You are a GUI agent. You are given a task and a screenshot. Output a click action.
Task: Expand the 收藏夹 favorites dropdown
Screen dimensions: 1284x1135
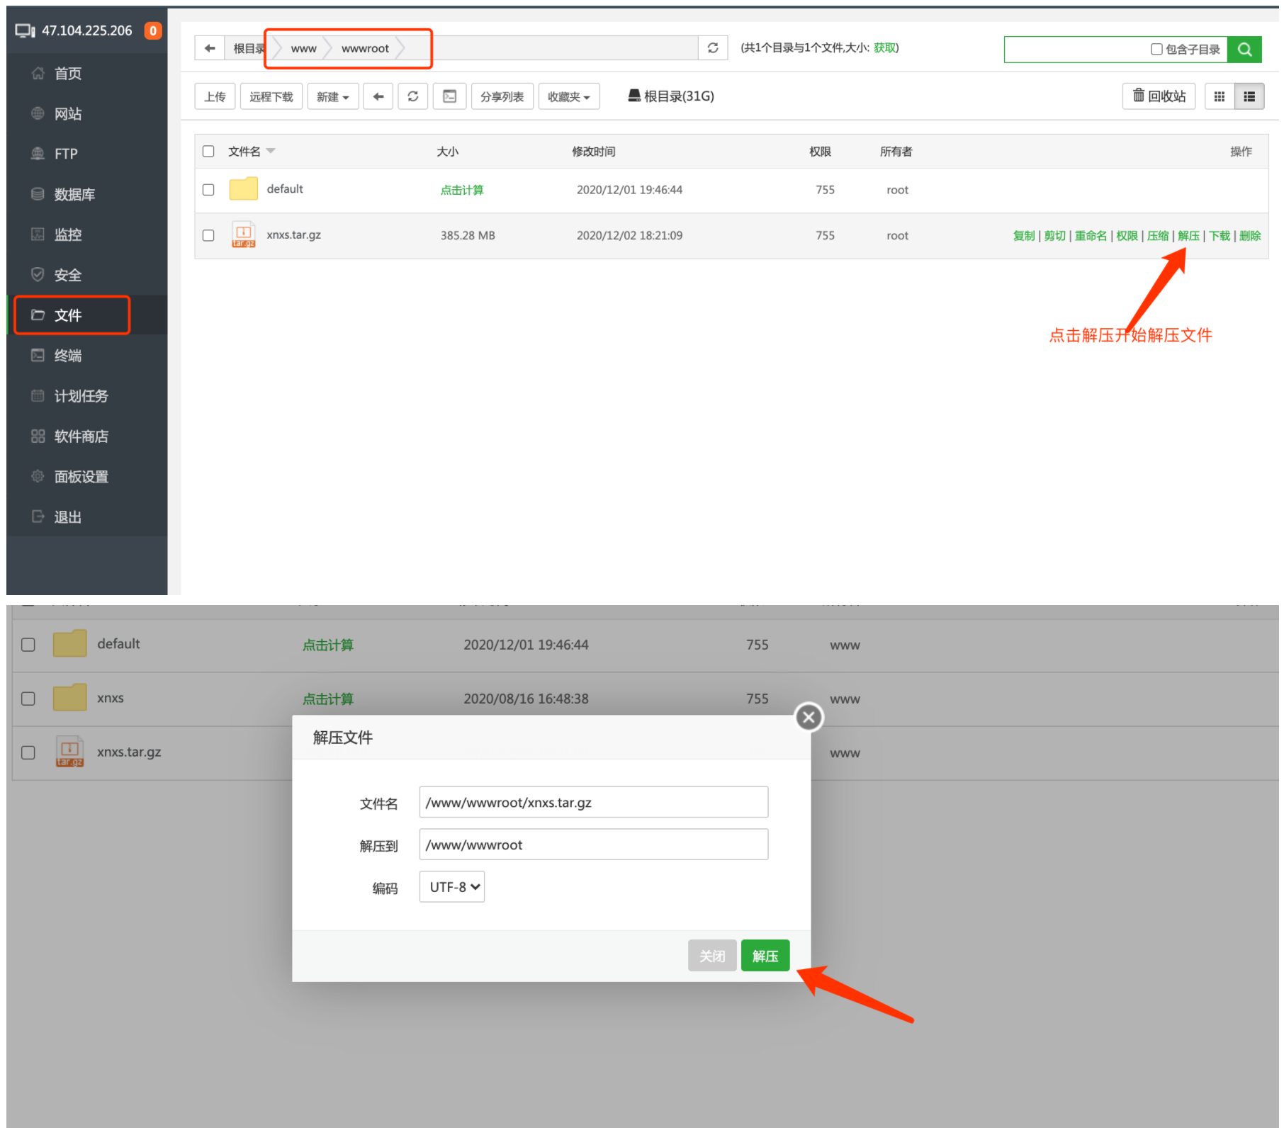(x=569, y=96)
